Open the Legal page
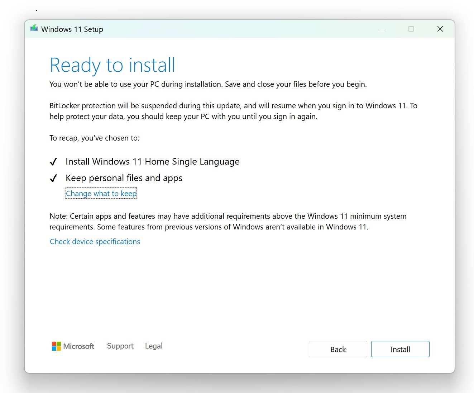The image size is (474, 393). (x=153, y=346)
